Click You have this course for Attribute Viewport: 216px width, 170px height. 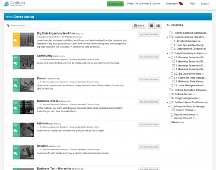pyautogui.click(x=149, y=124)
